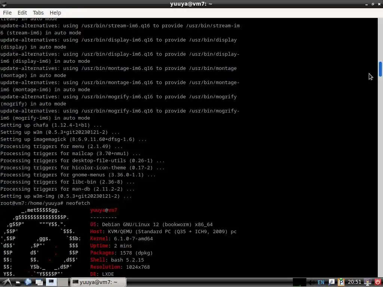
Task: Open the Help menu
Action: pos(55,13)
